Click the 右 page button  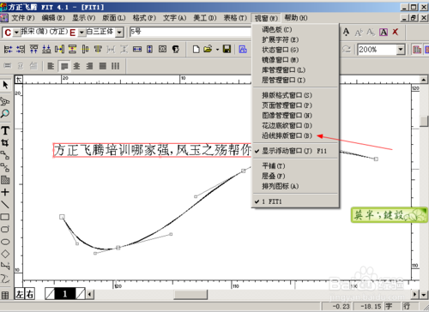[x=30, y=294]
